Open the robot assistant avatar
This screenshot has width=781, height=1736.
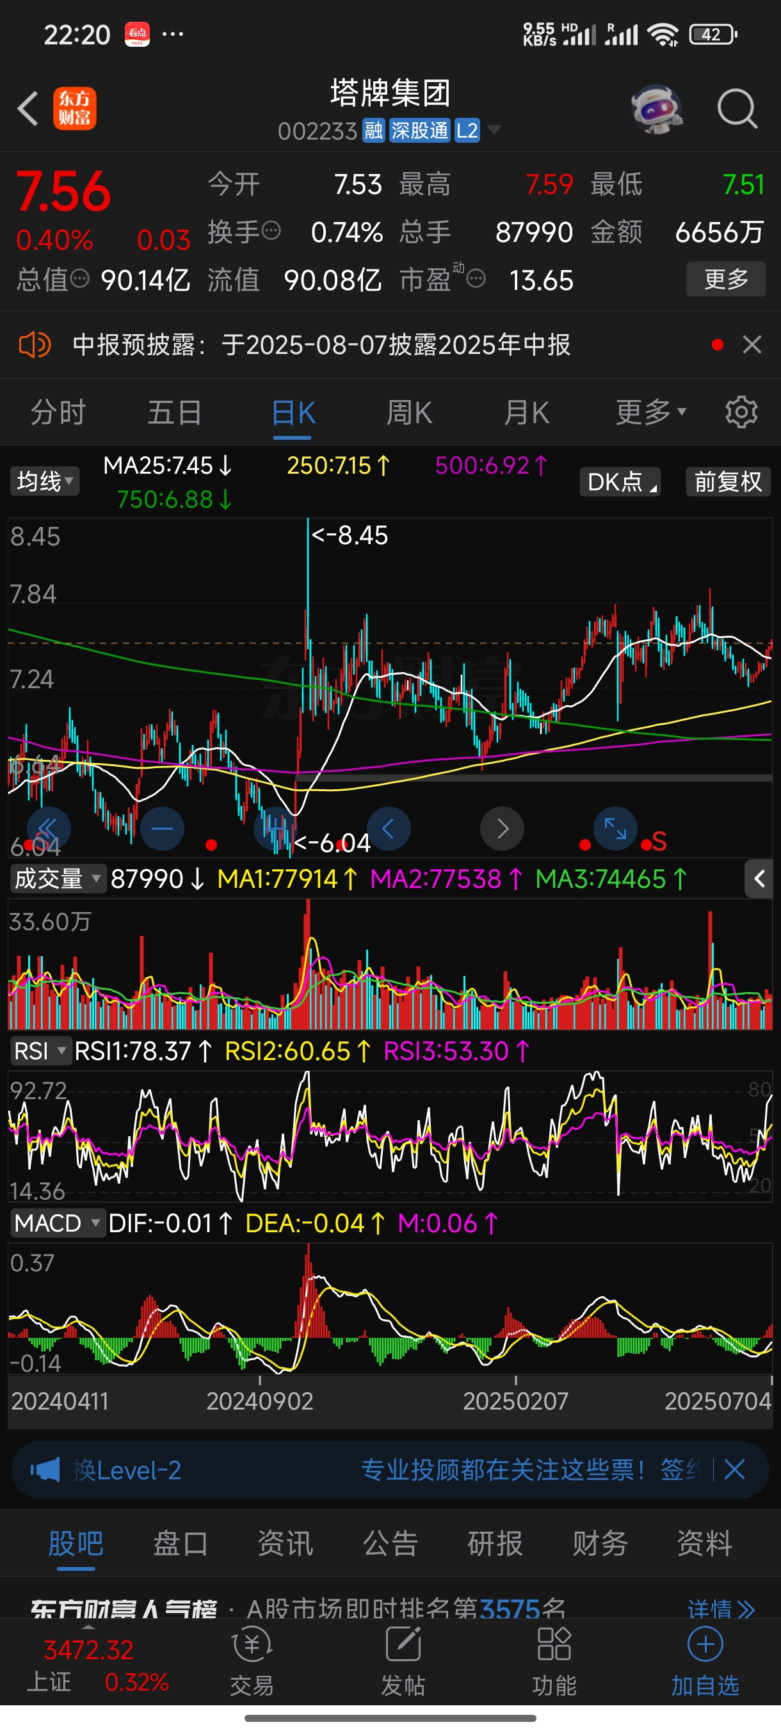tap(656, 109)
